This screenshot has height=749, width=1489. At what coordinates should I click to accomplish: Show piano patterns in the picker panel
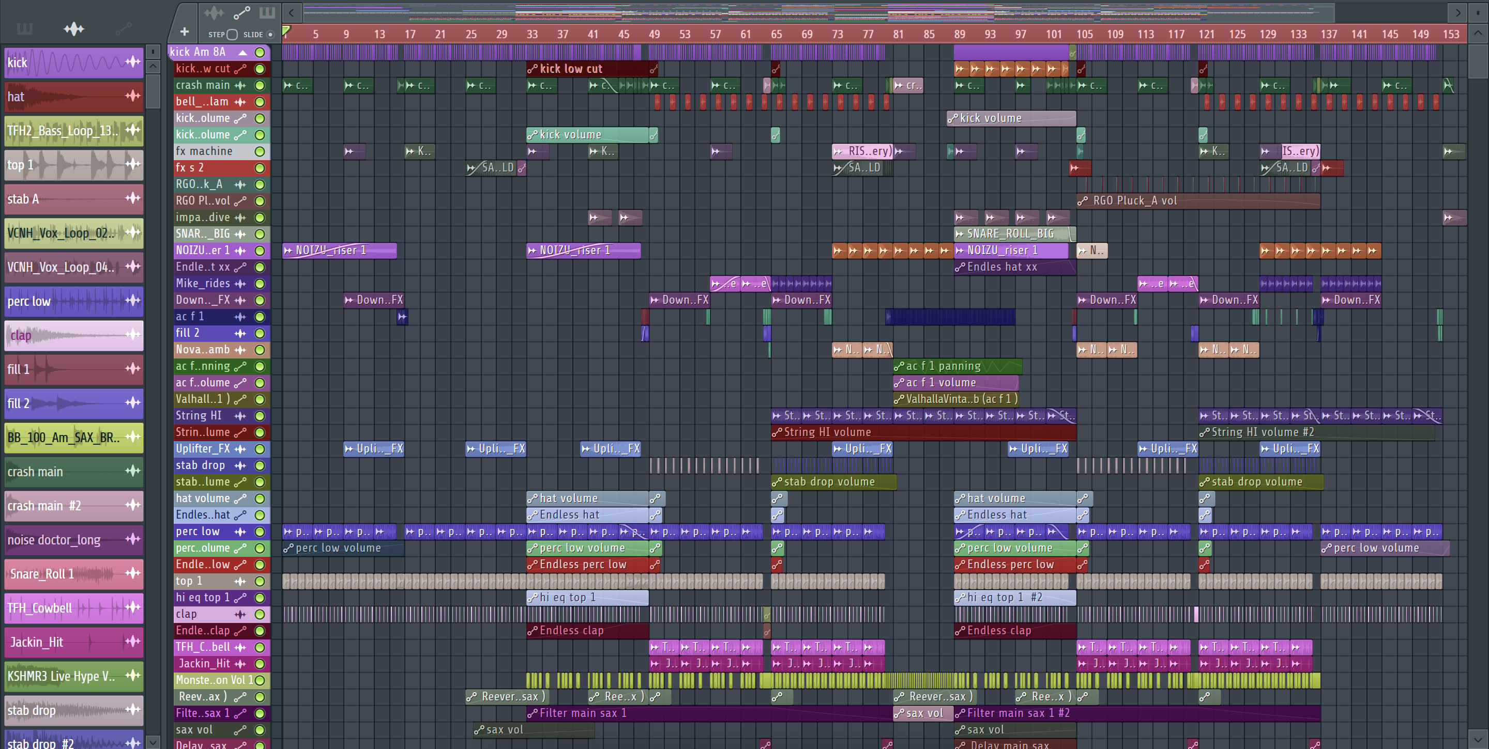[24, 28]
